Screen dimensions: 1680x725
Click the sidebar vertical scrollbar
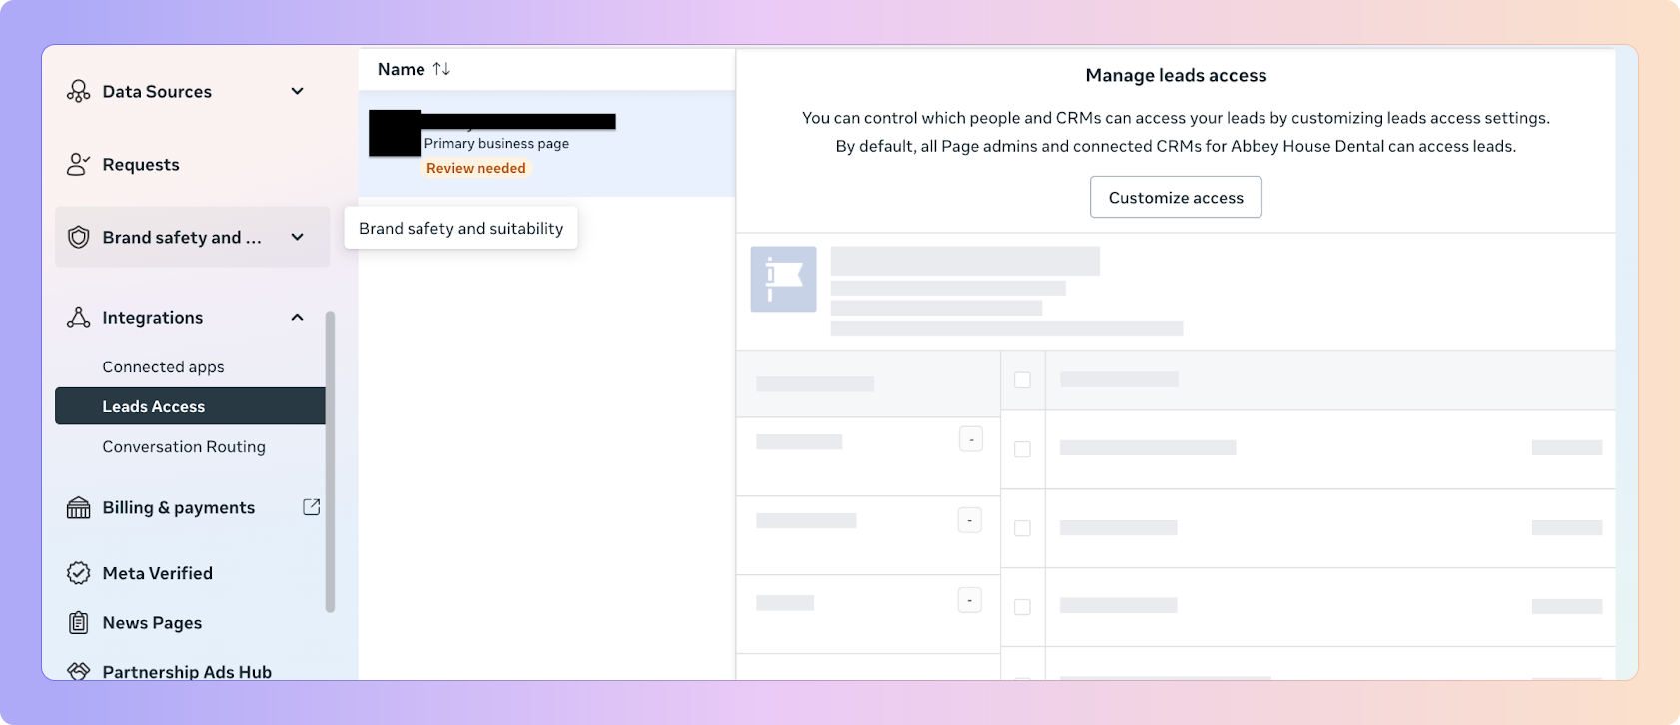coord(330,461)
